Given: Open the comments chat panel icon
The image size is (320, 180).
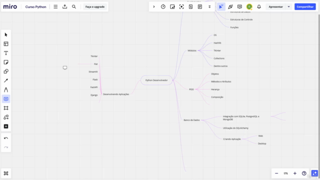Looking at the screenshot, I should click(239, 6).
